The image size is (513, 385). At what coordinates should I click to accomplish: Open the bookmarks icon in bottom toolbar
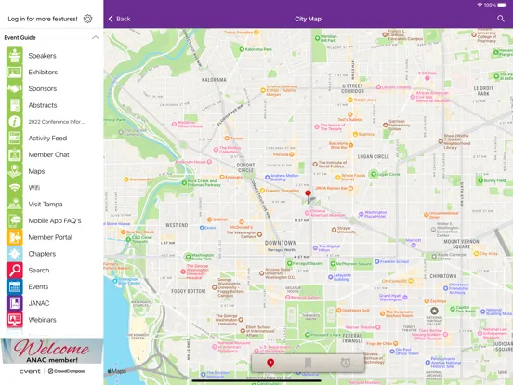308,363
